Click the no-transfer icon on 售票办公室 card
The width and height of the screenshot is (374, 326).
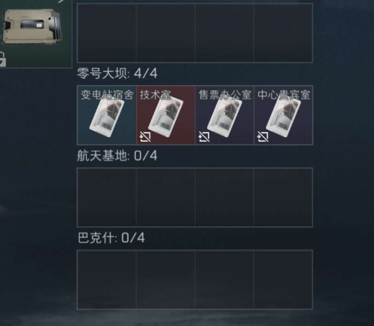[x=204, y=137]
